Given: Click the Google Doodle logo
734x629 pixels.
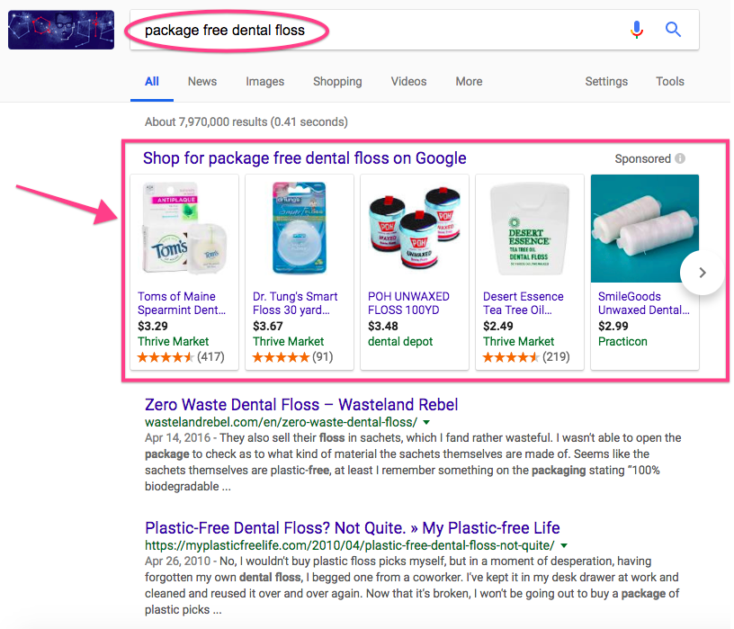Looking at the screenshot, I should [61, 30].
